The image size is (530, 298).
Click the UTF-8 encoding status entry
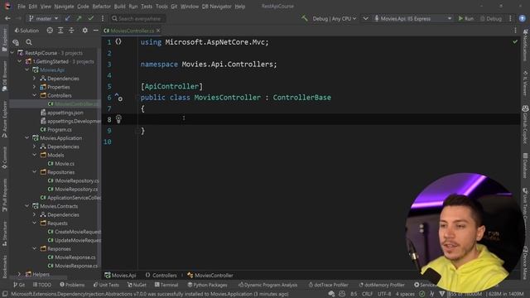click(384, 294)
